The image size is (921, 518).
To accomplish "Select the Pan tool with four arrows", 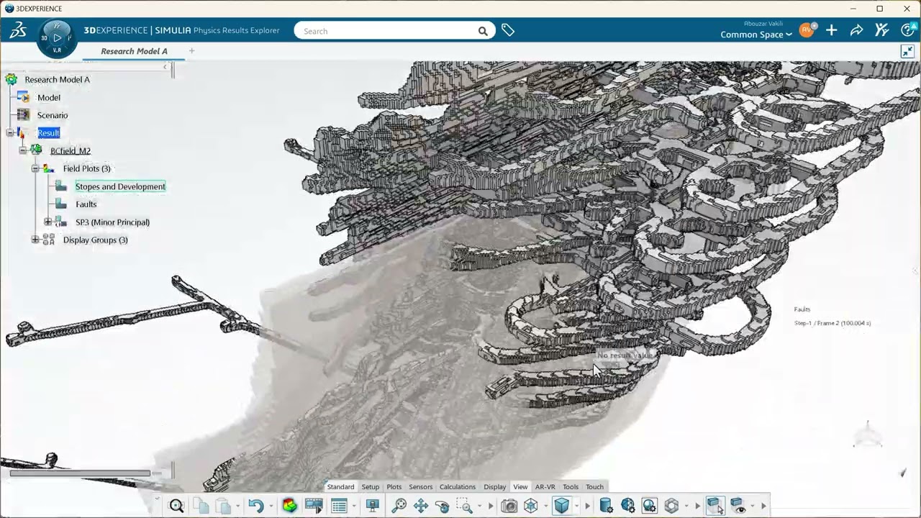I will coord(421,506).
